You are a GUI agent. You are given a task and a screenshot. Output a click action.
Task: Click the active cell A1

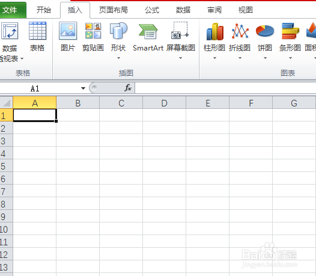(x=35, y=115)
